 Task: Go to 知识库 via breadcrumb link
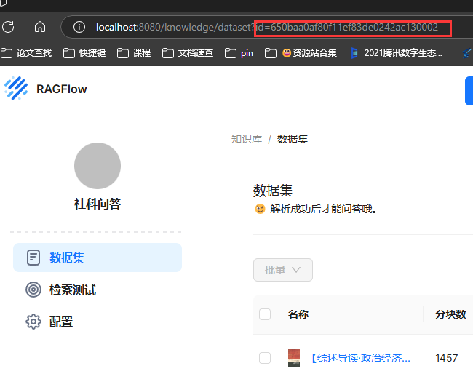click(x=246, y=139)
